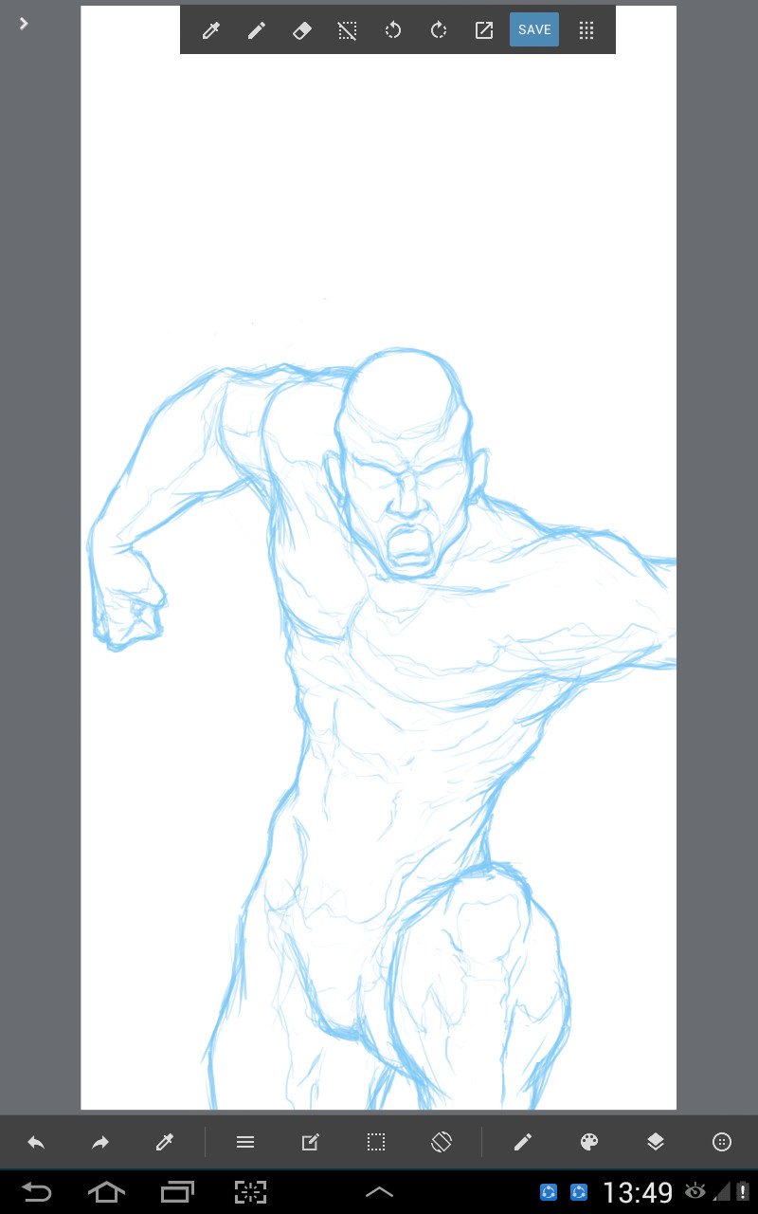Rotate canvas counterclockwise
The image size is (758, 1214).
(392, 30)
